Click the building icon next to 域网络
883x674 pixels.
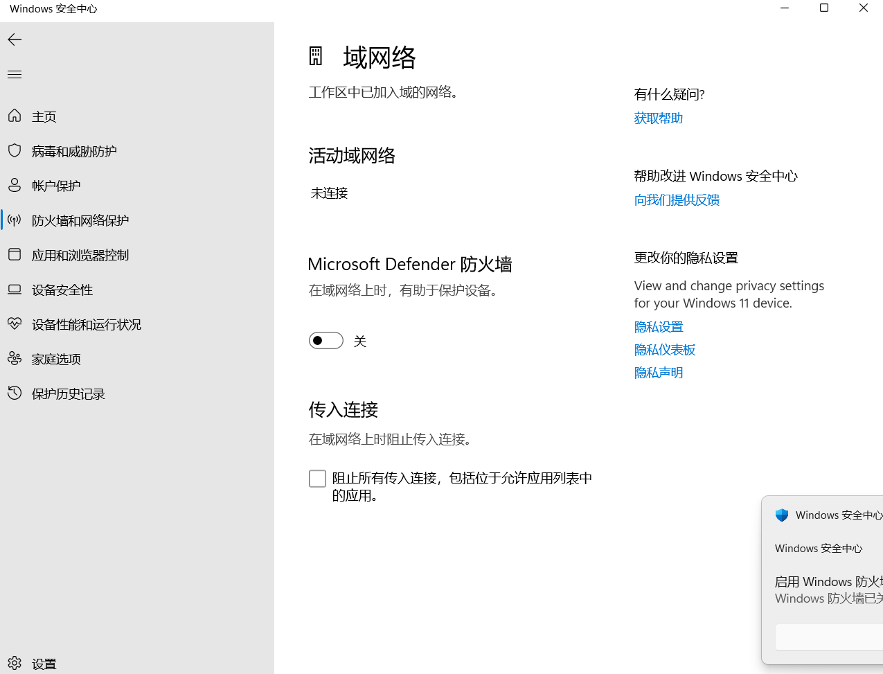point(316,56)
